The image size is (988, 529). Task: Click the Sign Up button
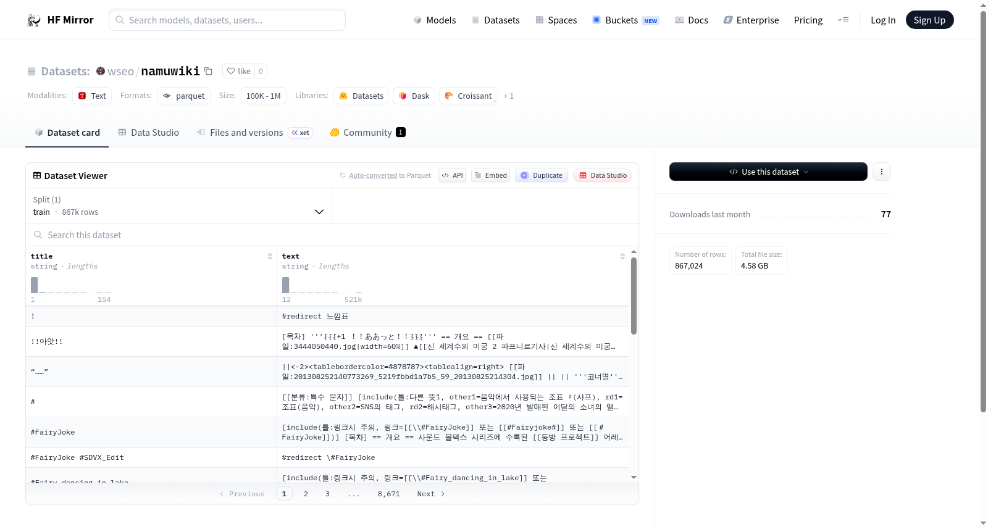click(929, 20)
